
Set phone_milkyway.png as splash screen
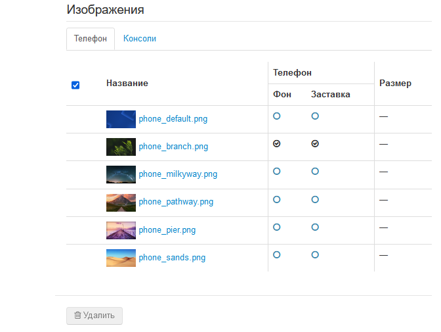315,171
